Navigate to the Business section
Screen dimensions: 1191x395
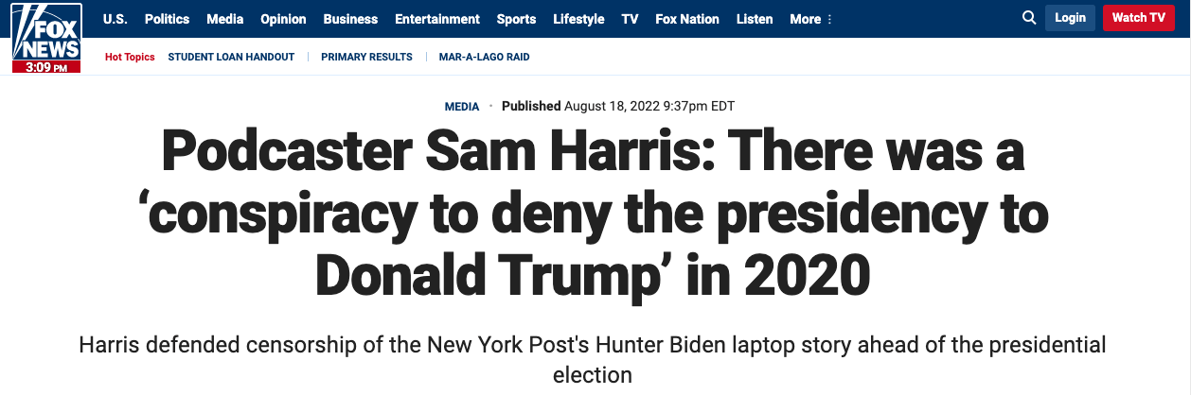click(350, 19)
